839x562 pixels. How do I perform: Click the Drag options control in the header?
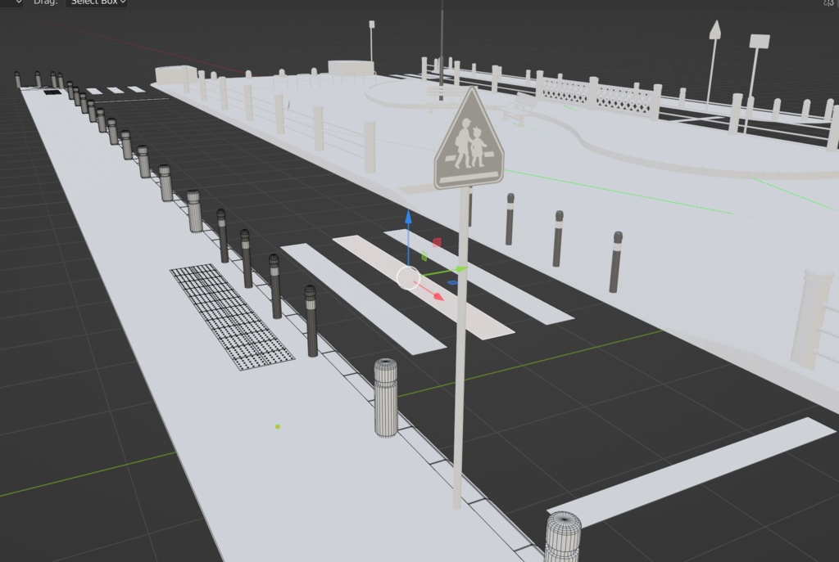[x=45, y=2]
